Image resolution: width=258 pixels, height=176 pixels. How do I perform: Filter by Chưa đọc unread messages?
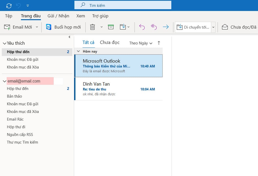110,42
